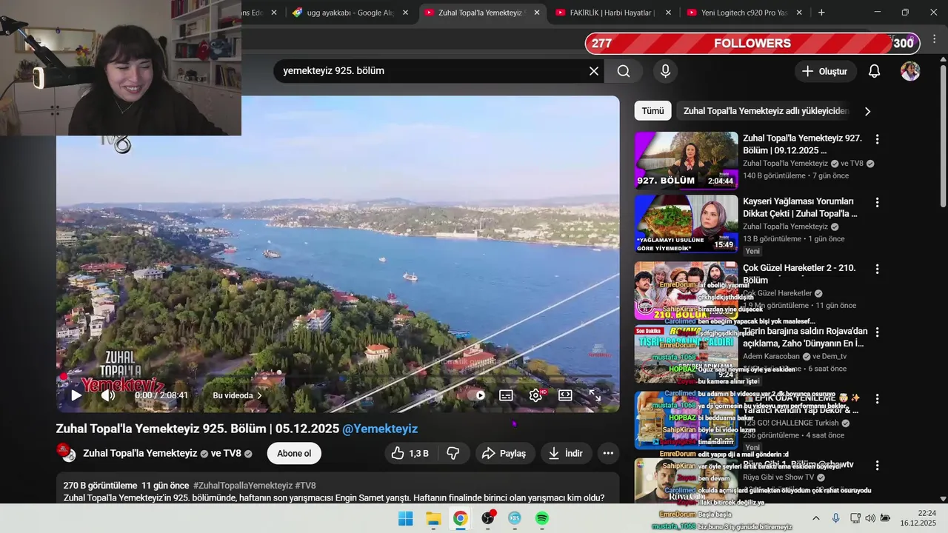This screenshot has height=533, width=948.
Task: Click the #TV8 hashtag in description
Action: point(305,486)
